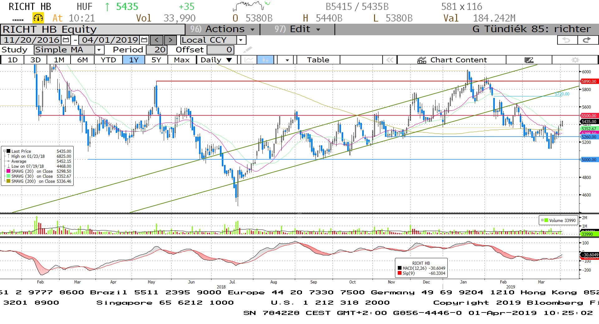
Task: Click the Low on 07/19/18 marker icon
Action: [8, 166]
